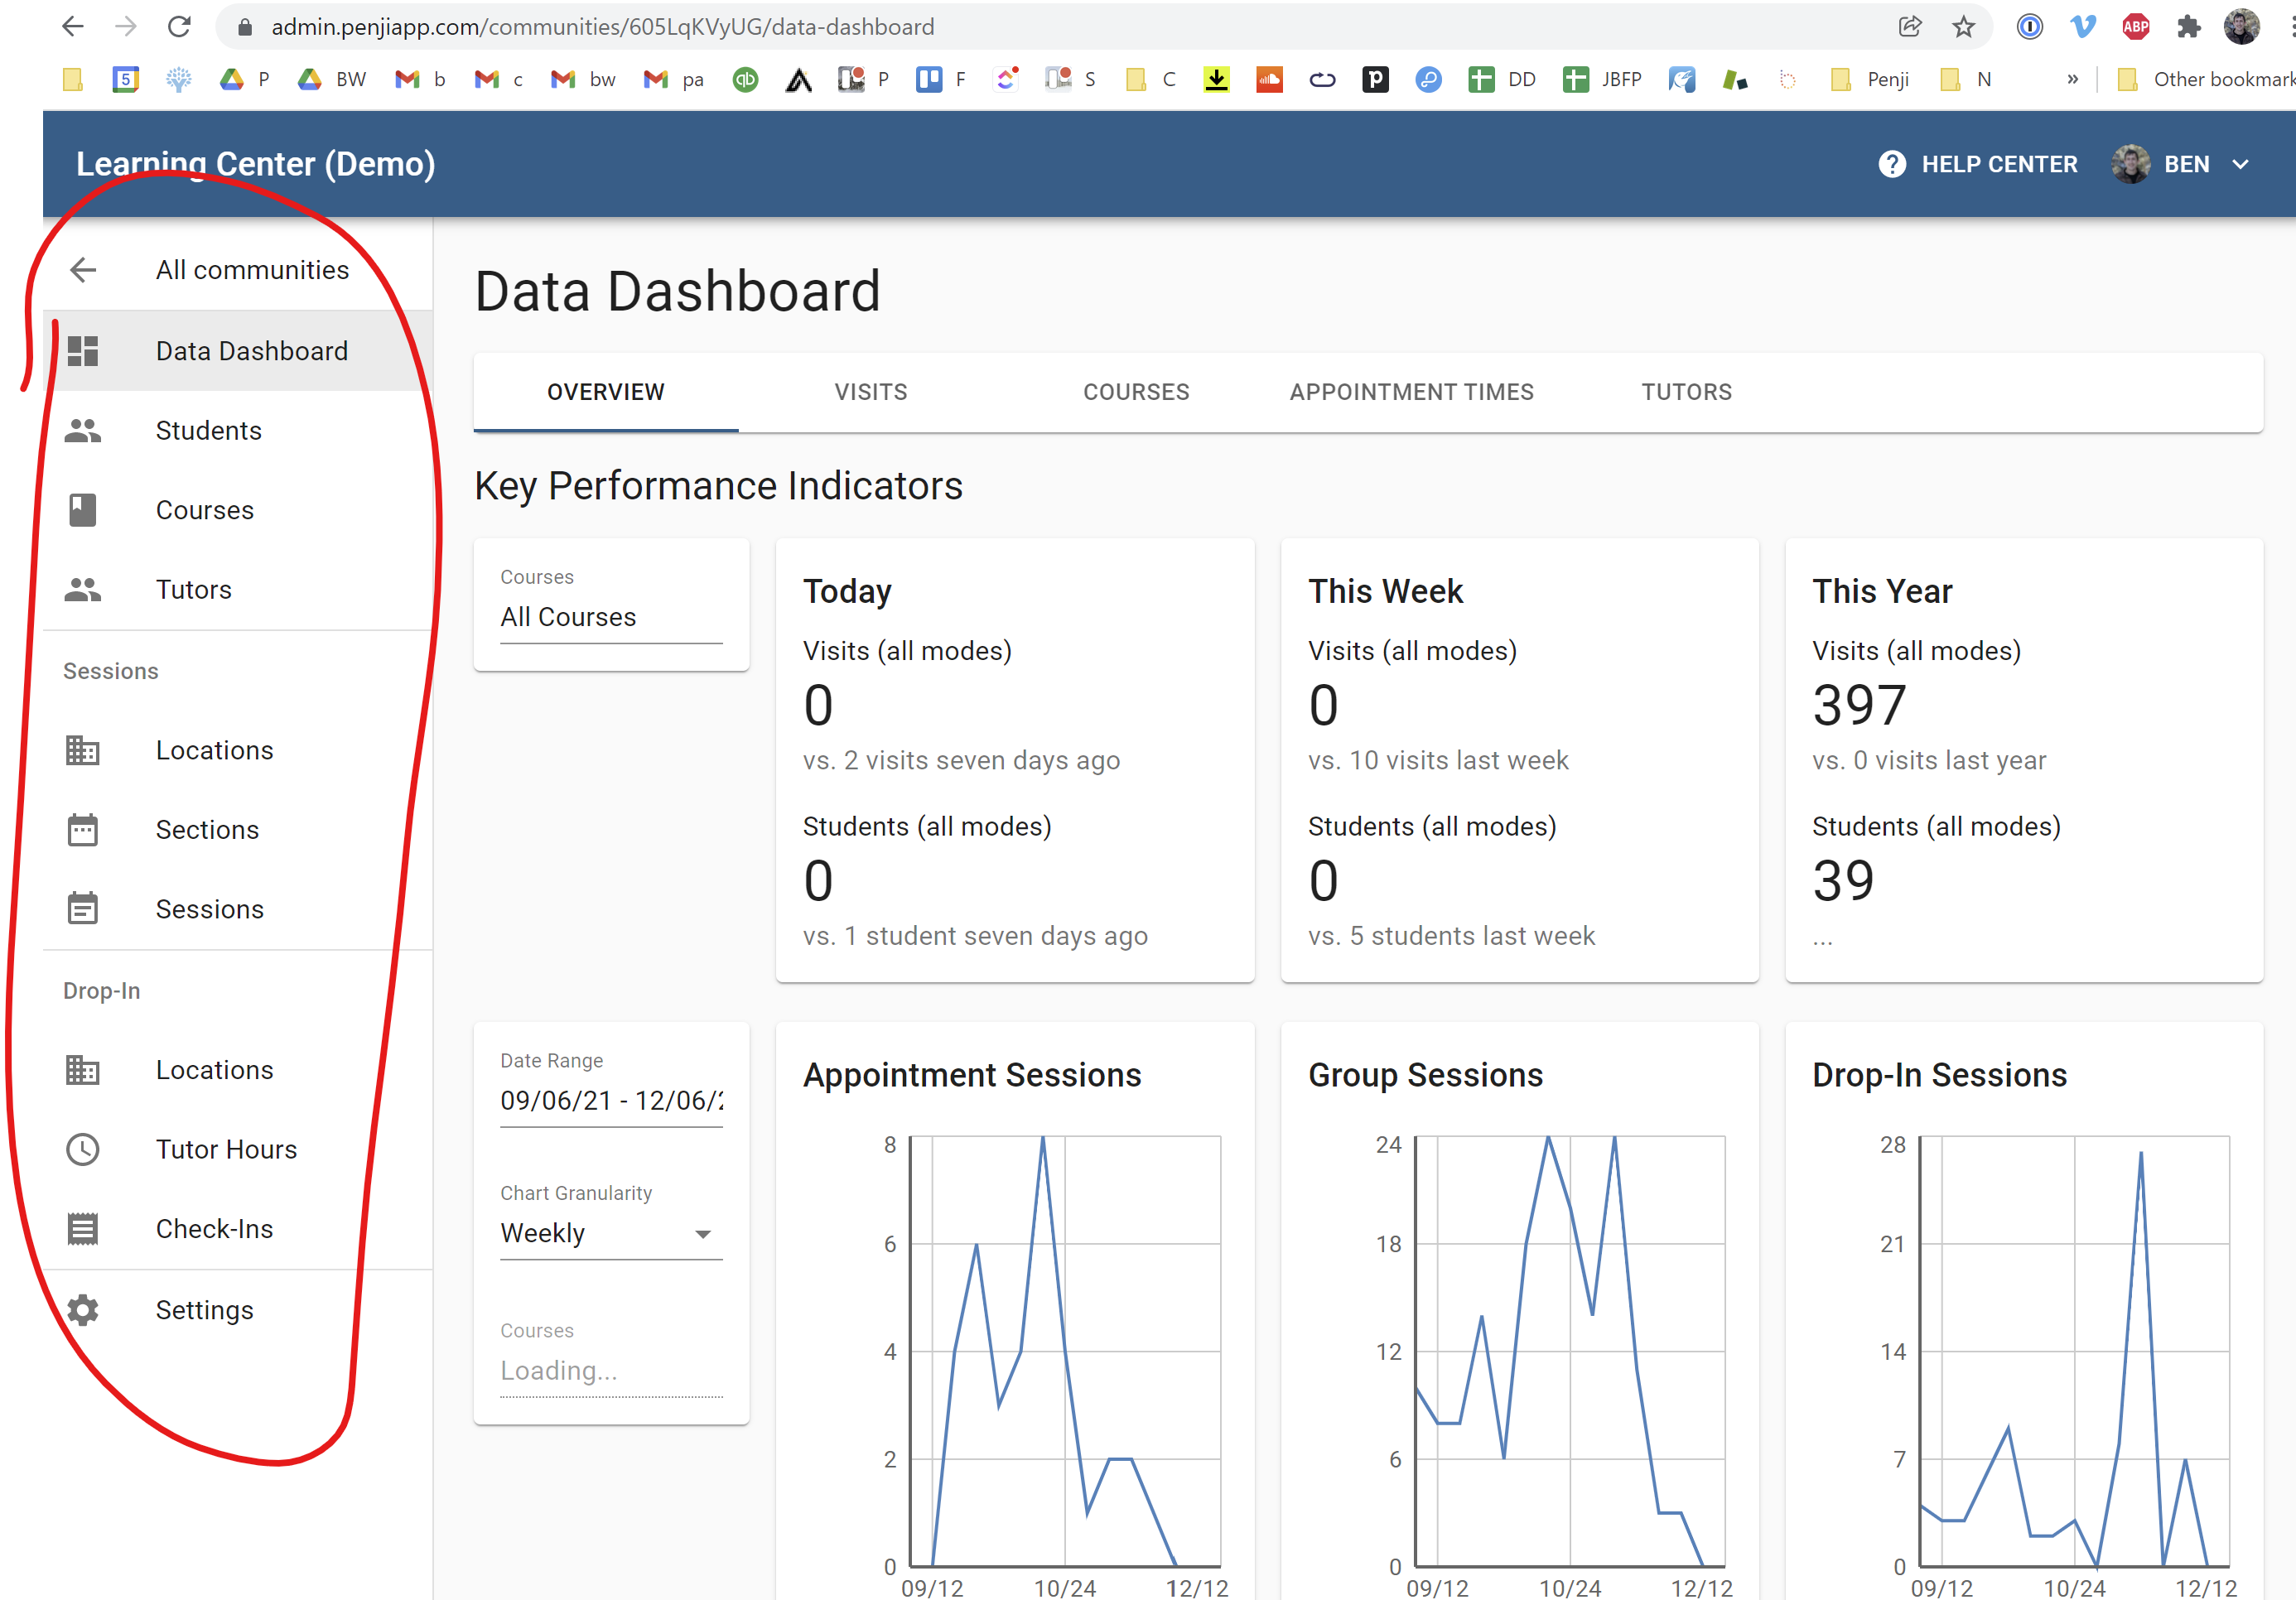
Task: Click the Check-Ins list icon
Action: pos(83,1229)
